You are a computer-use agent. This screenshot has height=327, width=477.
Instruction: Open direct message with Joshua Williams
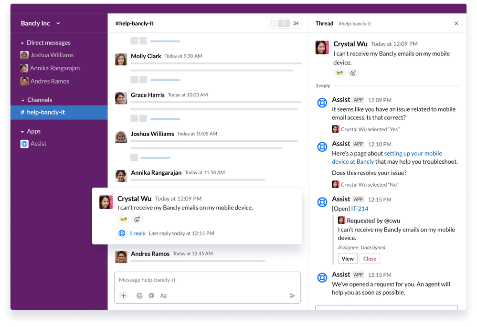[47, 55]
